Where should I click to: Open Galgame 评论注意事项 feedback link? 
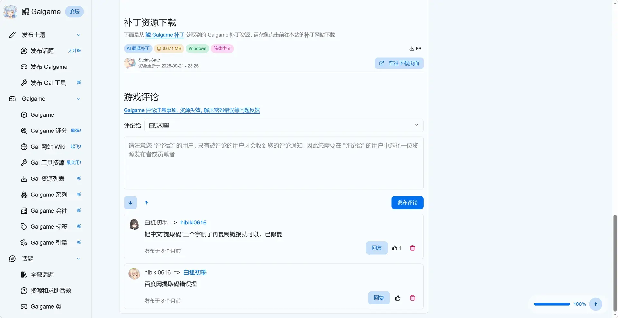coord(192,110)
